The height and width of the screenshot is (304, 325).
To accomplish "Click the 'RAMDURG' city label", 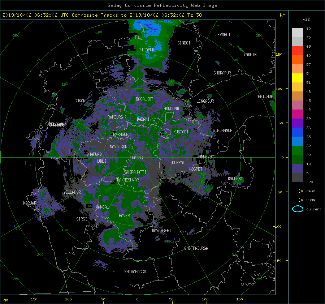I will (115, 117).
